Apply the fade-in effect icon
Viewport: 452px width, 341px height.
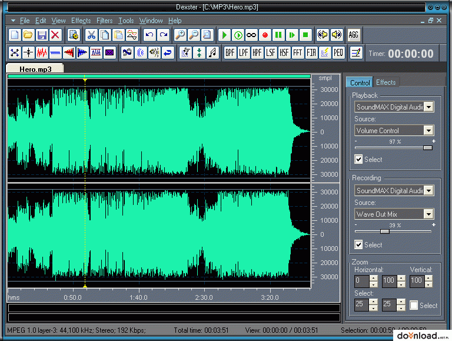(69, 53)
